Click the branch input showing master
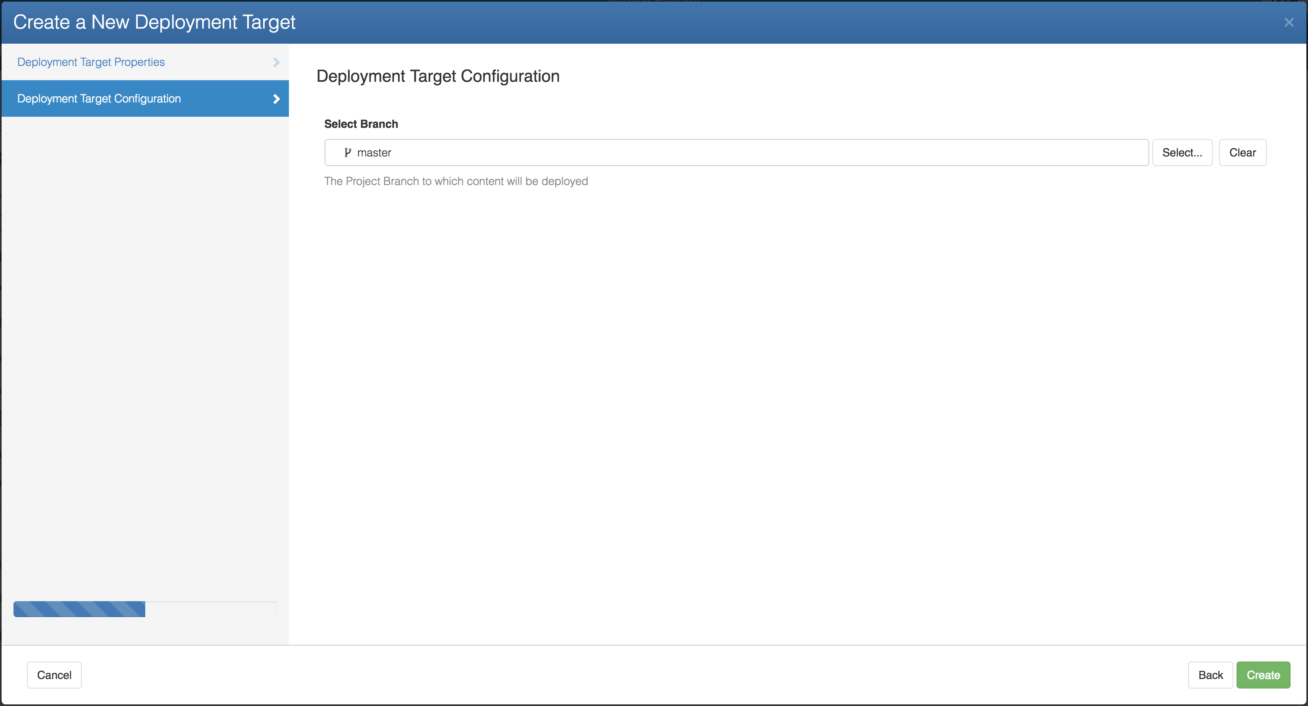1308x706 pixels. pos(711,152)
